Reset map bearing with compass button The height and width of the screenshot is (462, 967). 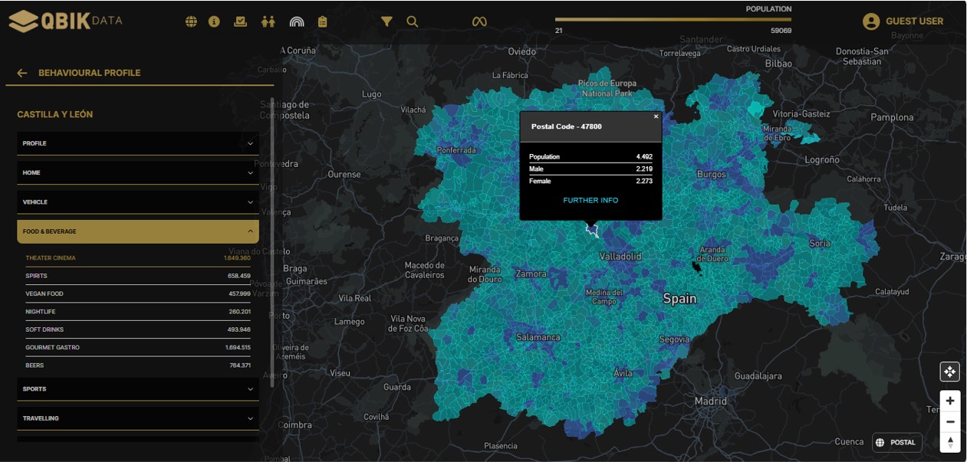pyautogui.click(x=949, y=442)
